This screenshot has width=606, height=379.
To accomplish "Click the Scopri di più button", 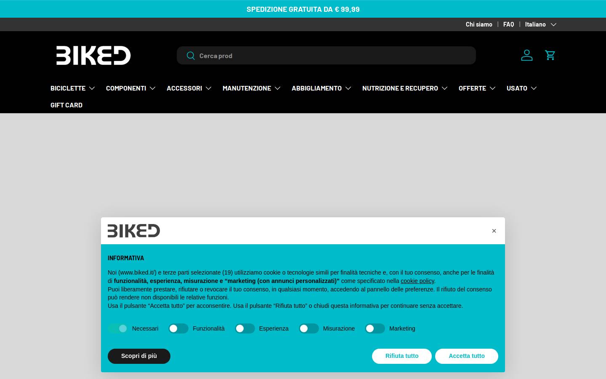I will pyautogui.click(x=139, y=356).
